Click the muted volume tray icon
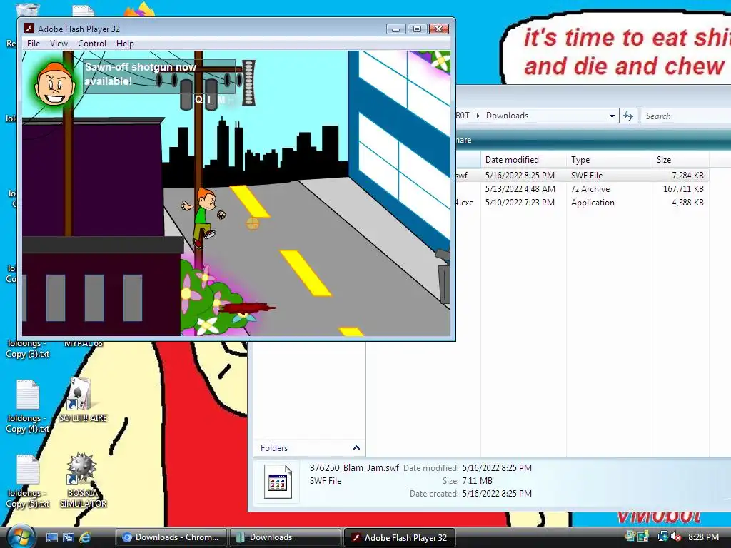This screenshot has height=548, width=731. coord(676,537)
